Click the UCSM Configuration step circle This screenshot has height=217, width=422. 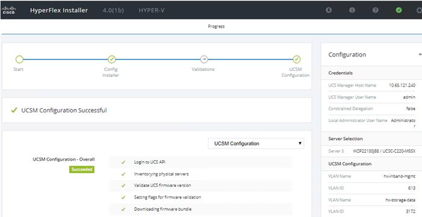(x=297, y=59)
